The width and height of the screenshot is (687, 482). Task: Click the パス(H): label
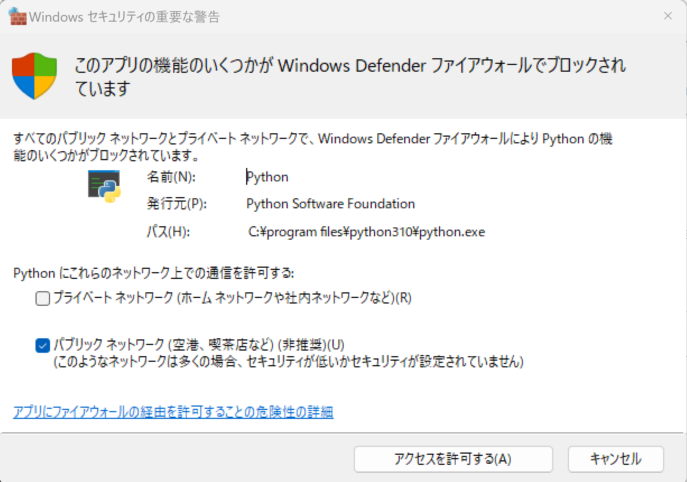point(168,232)
